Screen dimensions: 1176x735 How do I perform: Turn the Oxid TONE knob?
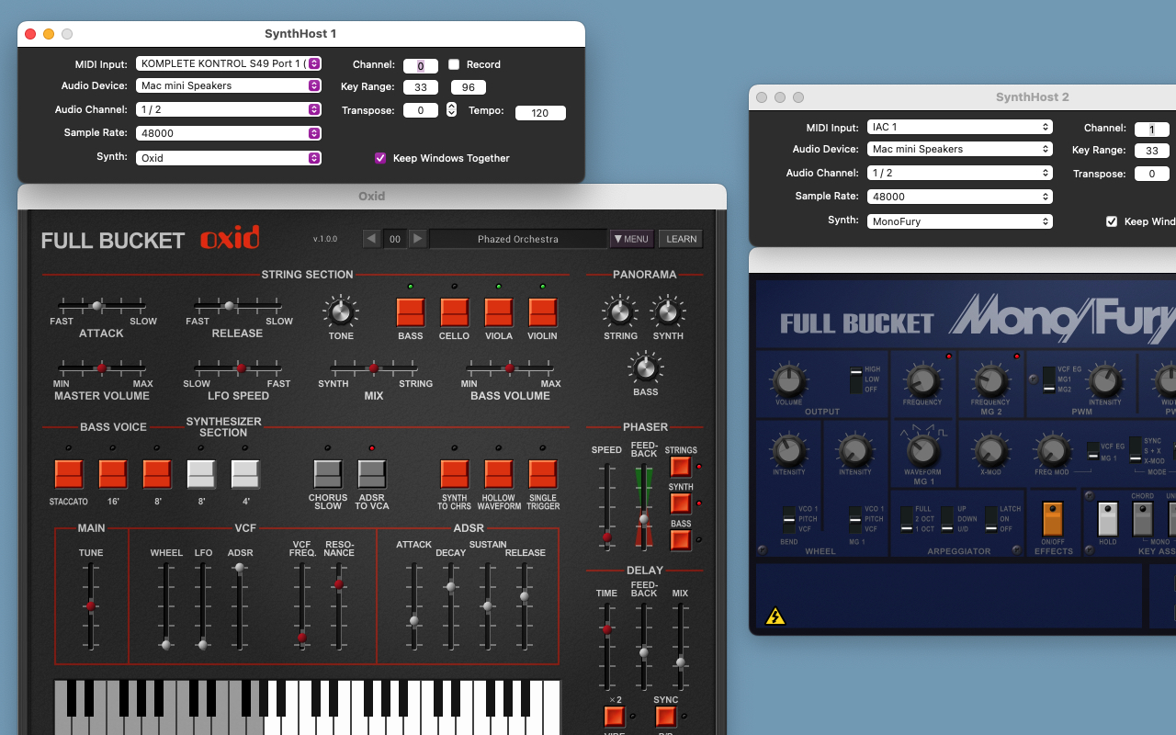[341, 312]
